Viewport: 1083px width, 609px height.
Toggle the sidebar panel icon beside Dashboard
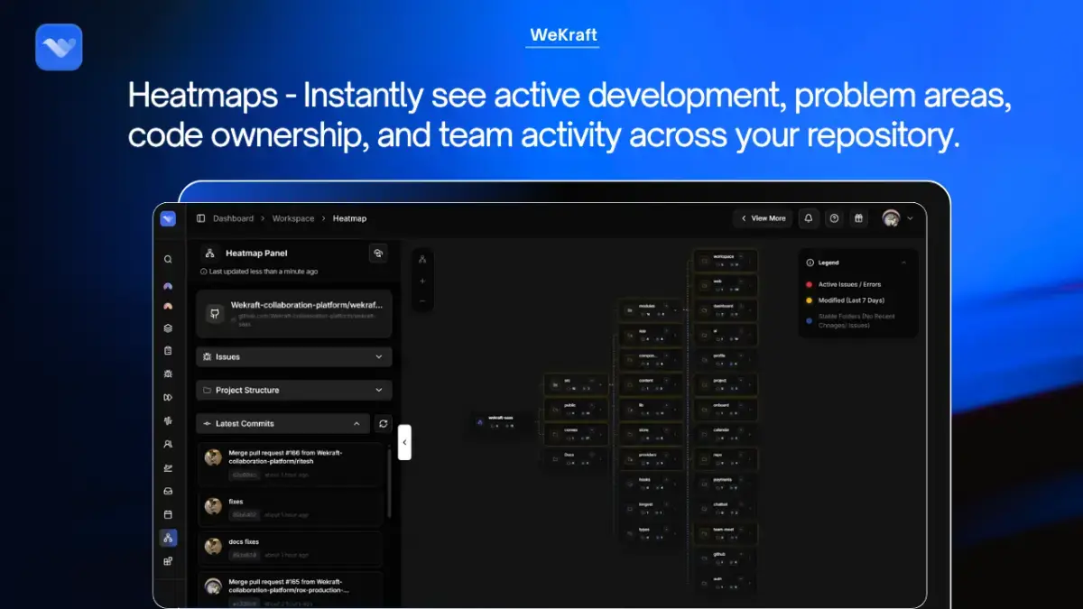tap(200, 218)
